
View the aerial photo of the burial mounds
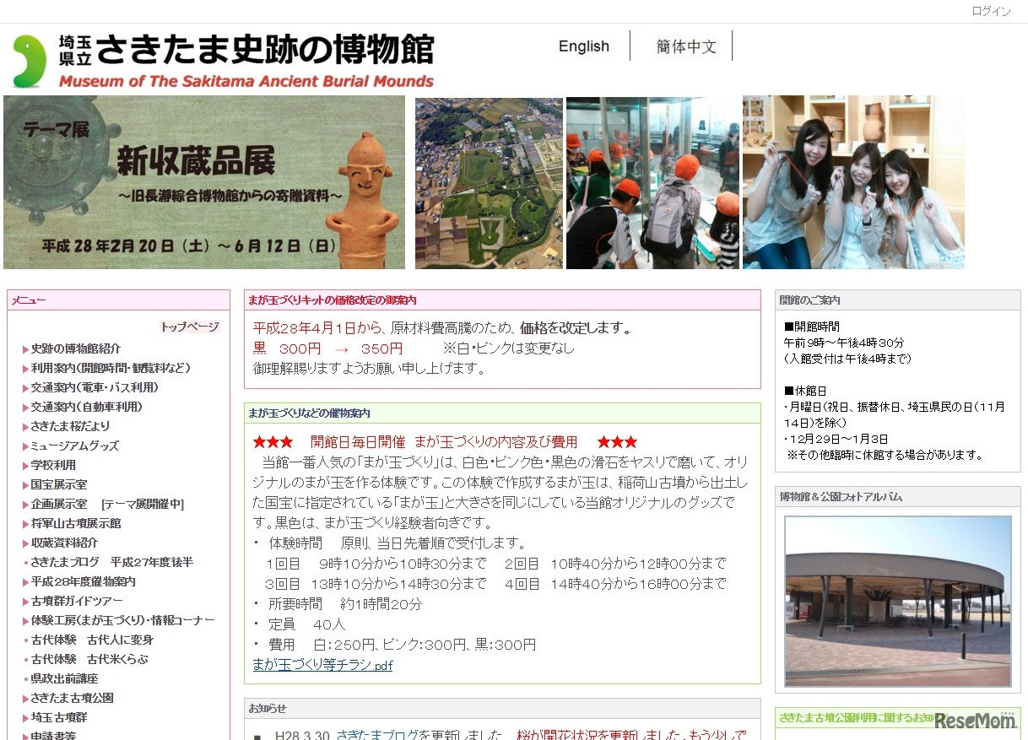pos(488,181)
